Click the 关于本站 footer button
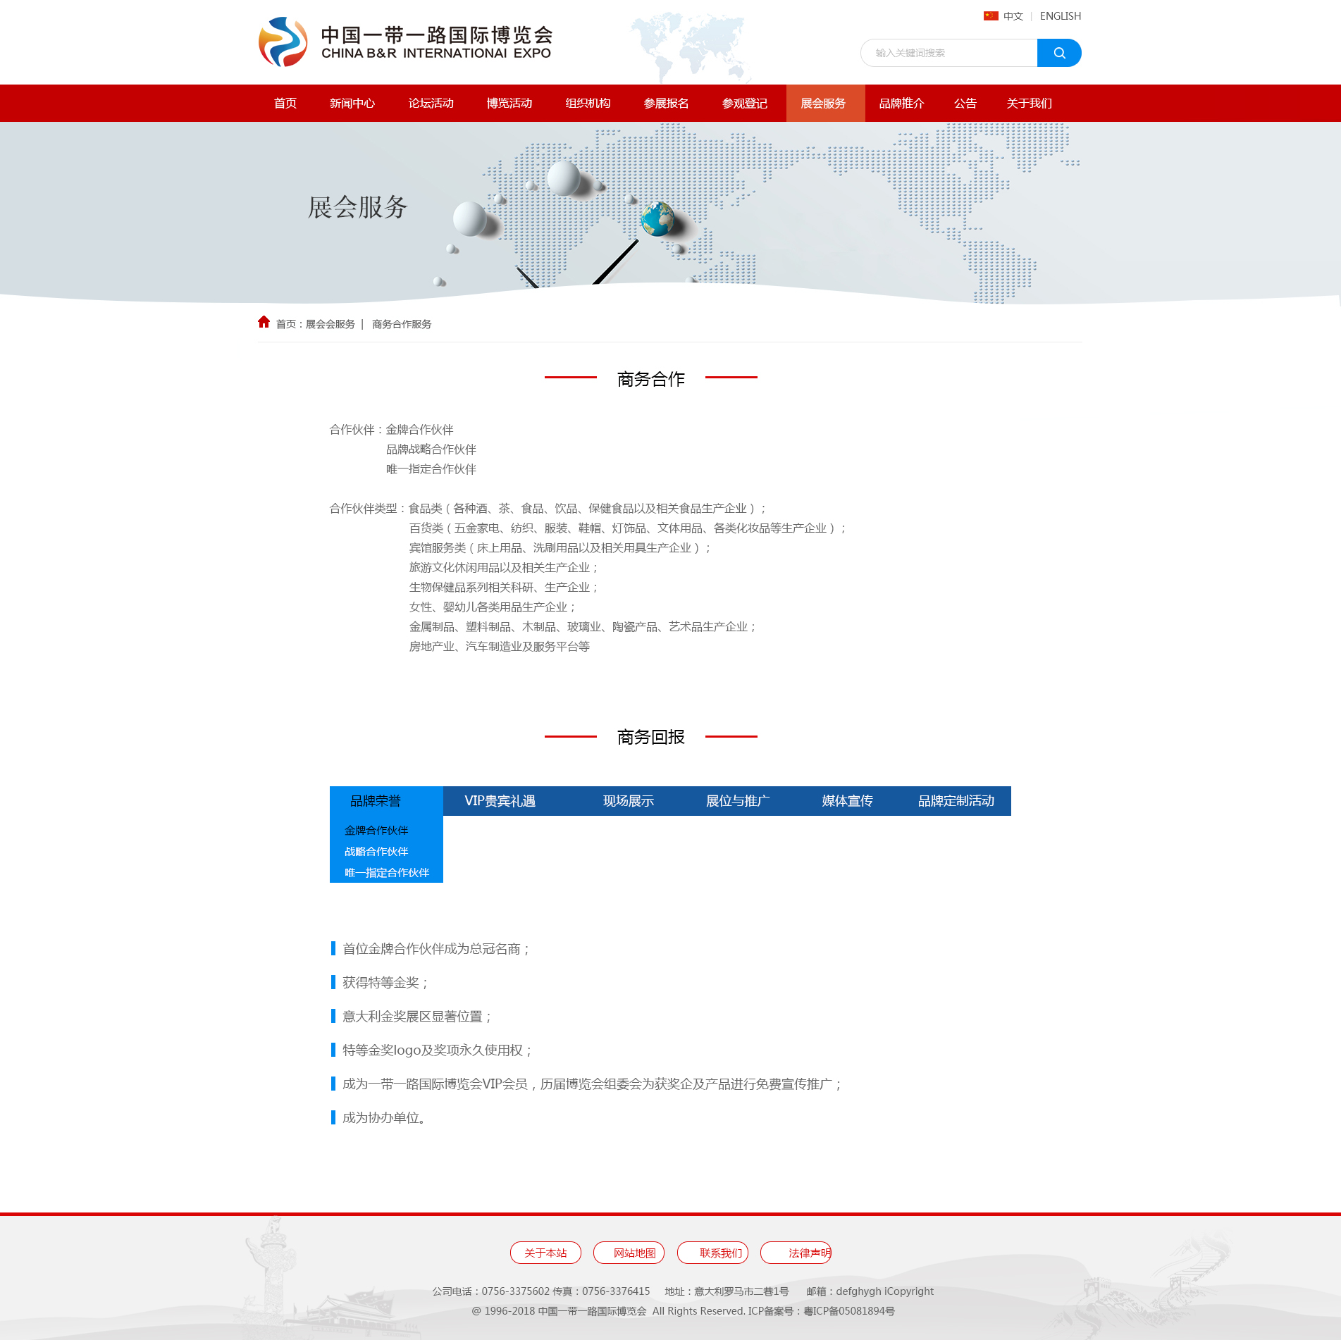Viewport: 1341px width, 1340px height. pos(545,1253)
